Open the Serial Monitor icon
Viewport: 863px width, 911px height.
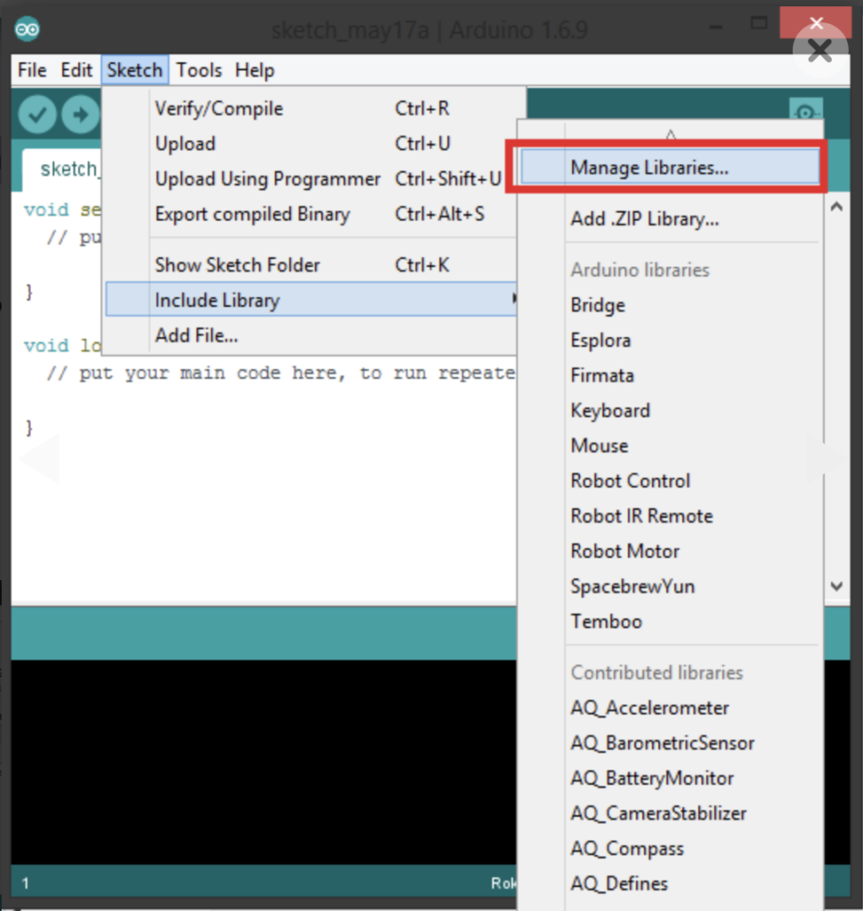(805, 113)
